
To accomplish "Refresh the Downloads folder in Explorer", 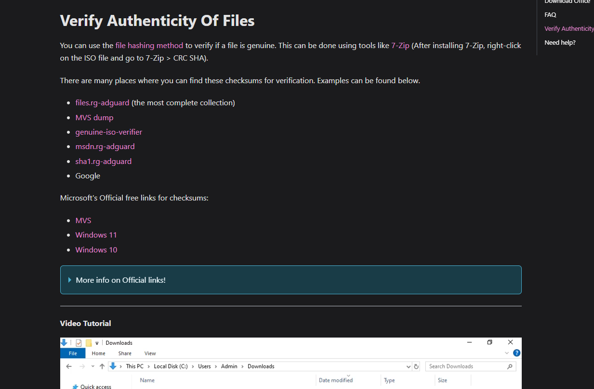I will [x=416, y=366].
